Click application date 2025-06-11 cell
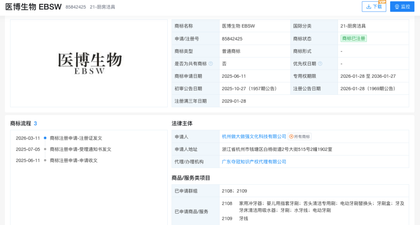 [x=234, y=76]
